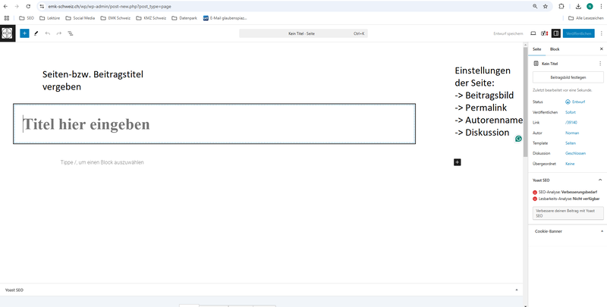607x307 pixels.
Task: Click the browser forward arrow
Action: point(17,7)
